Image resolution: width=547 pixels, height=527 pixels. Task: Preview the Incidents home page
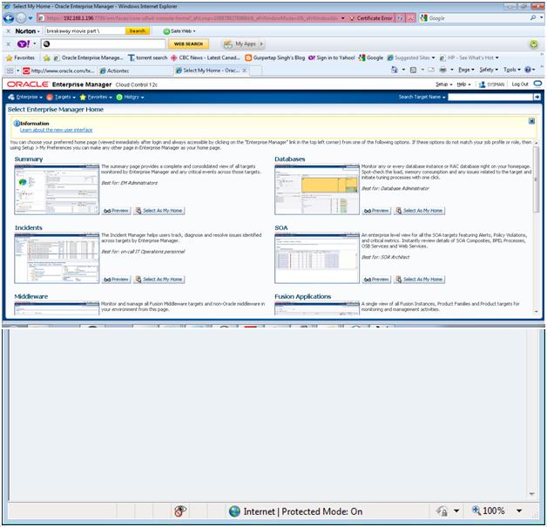pos(116,280)
